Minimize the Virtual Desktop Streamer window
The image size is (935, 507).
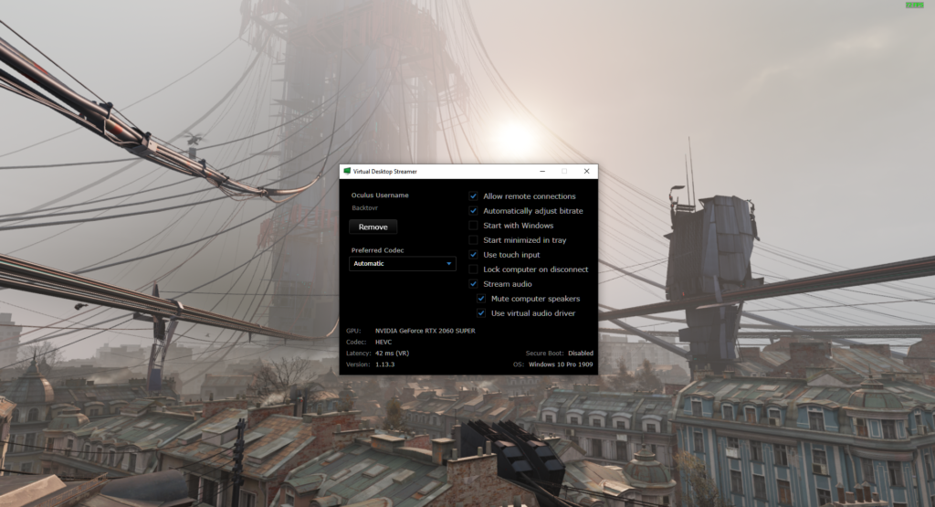(x=542, y=172)
